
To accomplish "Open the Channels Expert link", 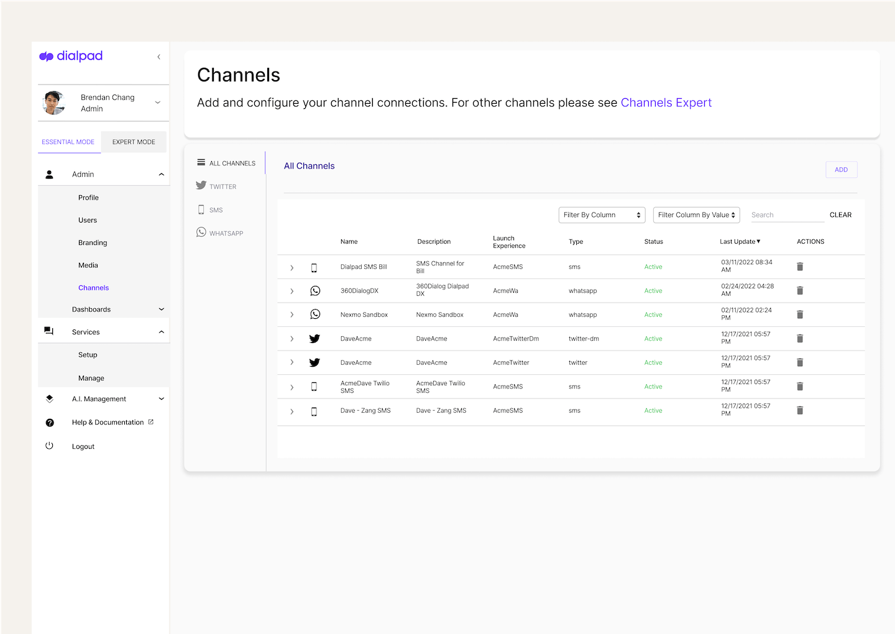I will pyautogui.click(x=666, y=103).
